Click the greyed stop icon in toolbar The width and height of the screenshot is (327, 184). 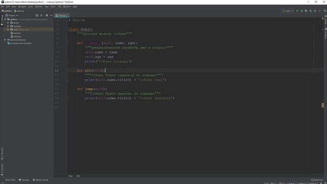[319, 11]
